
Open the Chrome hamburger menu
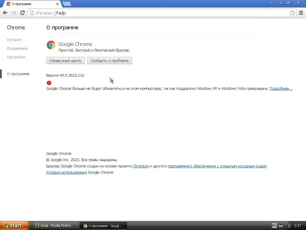[301, 13]
